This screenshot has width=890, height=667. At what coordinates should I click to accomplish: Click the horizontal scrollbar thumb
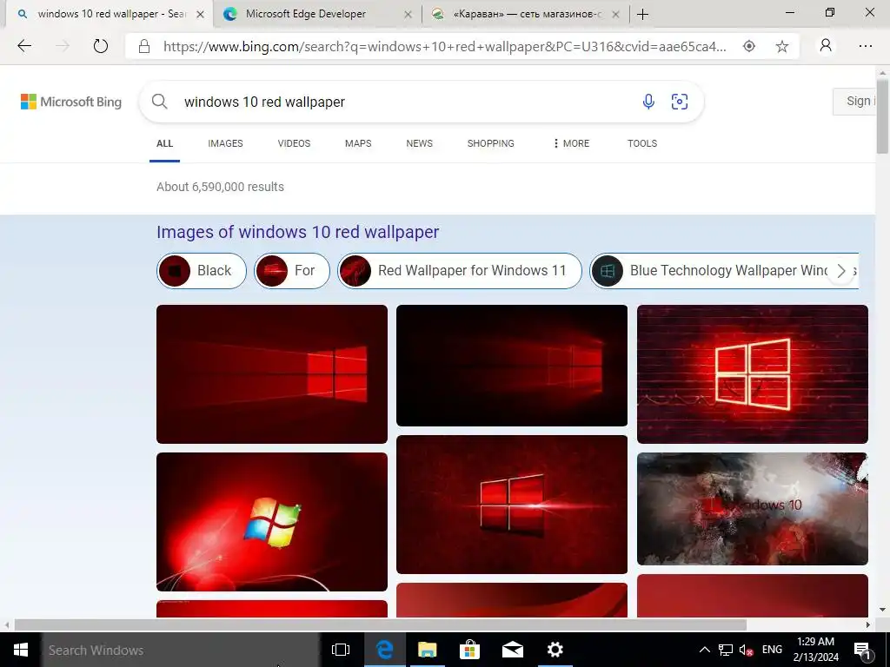[381, 625]
